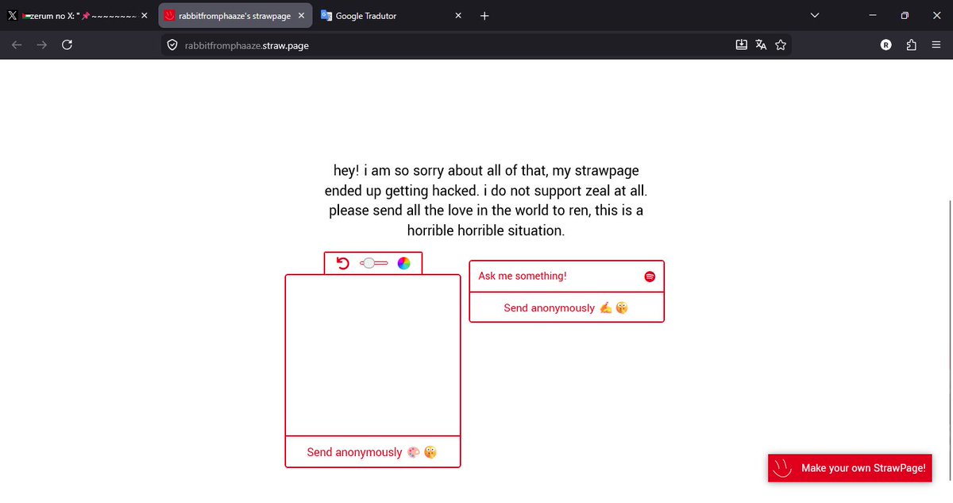Reload the current page

click(x=68, y=45)
